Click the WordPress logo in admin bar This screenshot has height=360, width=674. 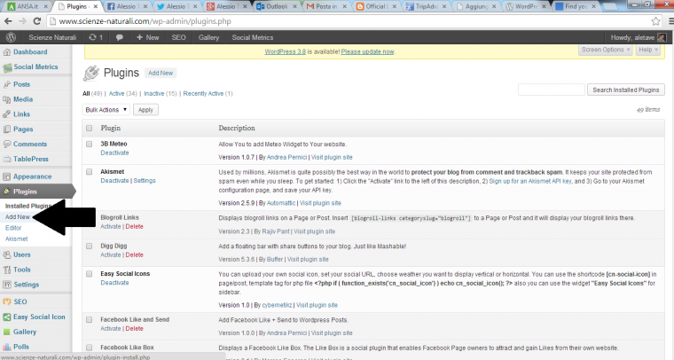coord(12,37)
